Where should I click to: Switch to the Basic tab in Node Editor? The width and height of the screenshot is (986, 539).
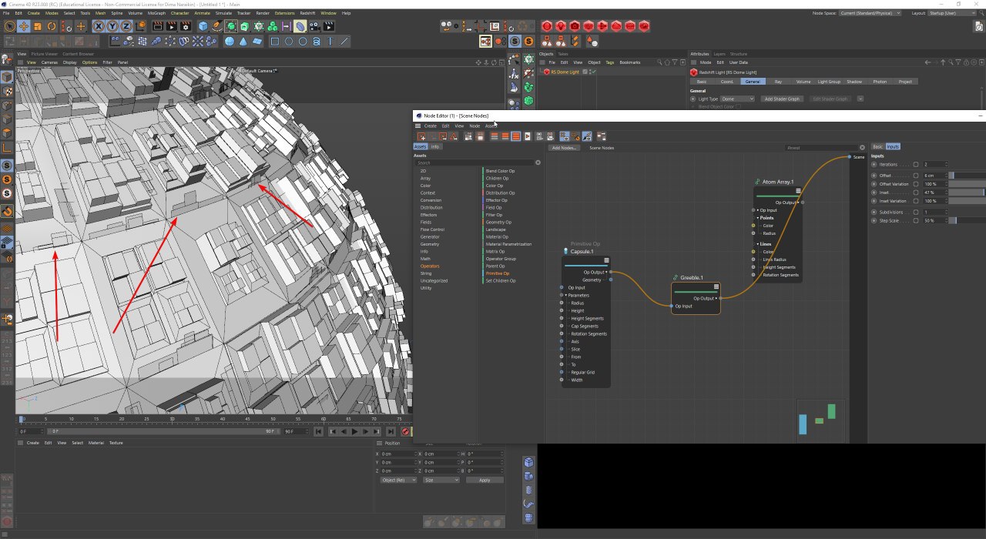pos(877,146)
